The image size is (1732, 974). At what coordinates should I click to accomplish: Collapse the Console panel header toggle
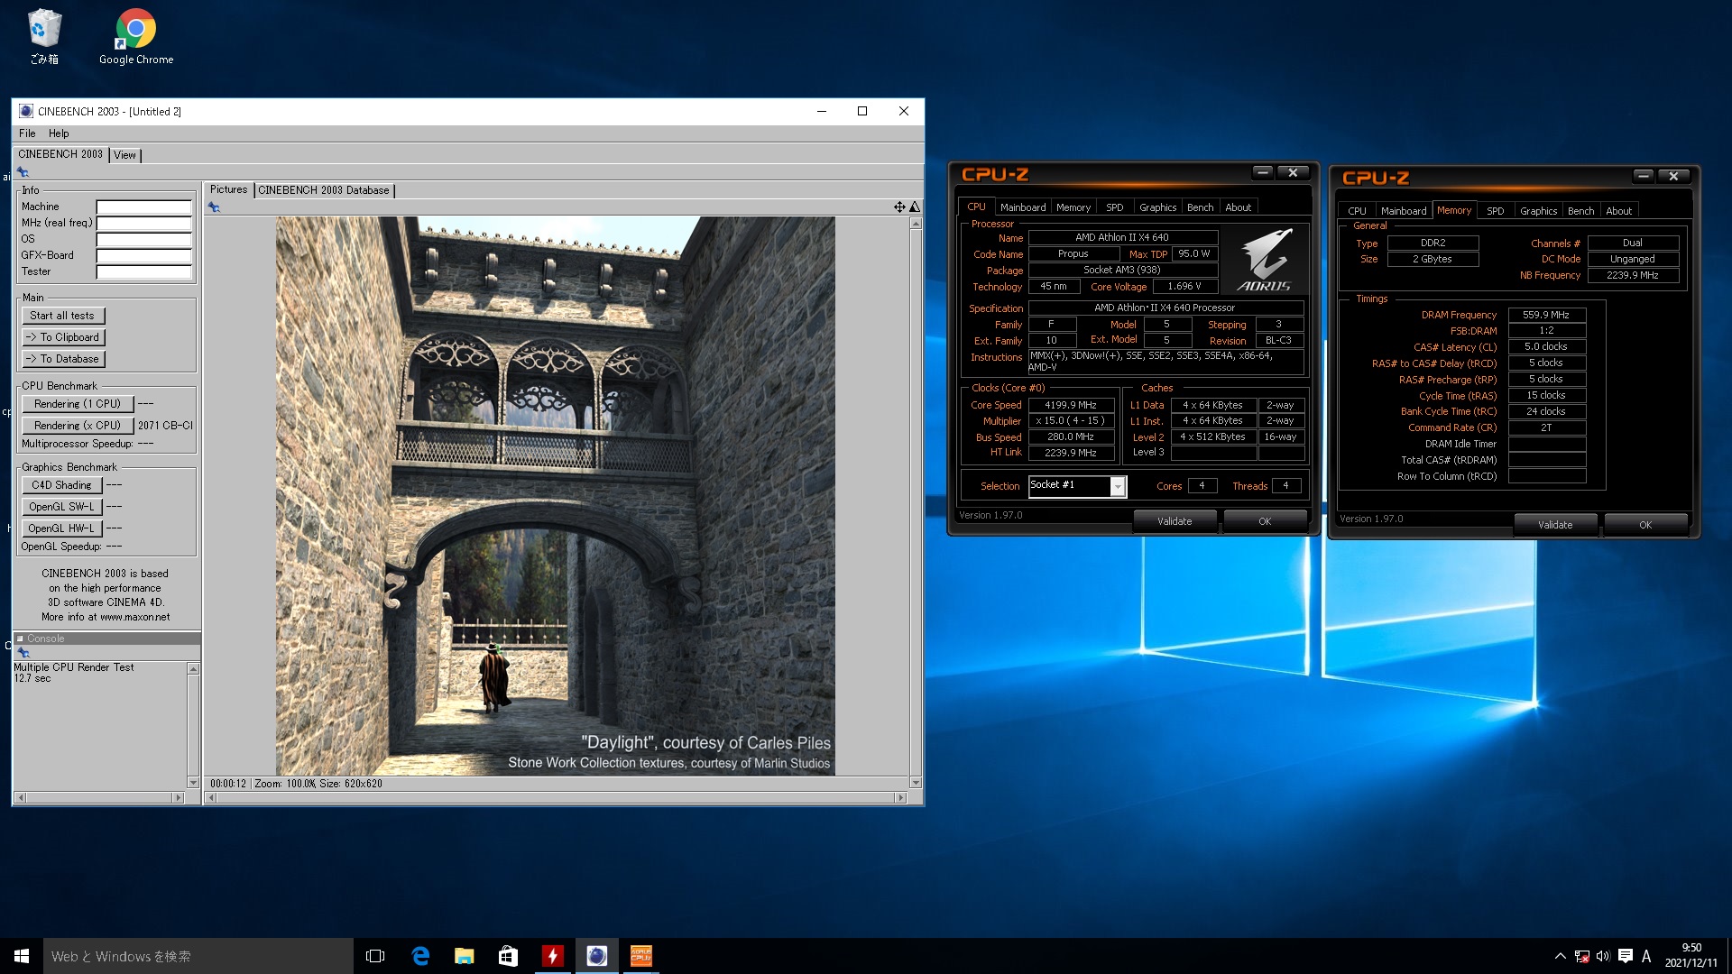[x=20, y=639]
